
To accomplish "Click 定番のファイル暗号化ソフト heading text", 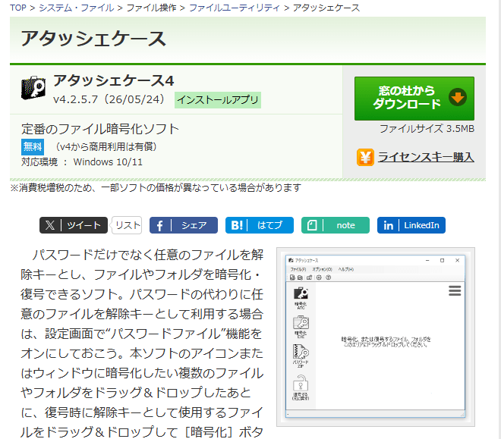I will pos(100,129).
